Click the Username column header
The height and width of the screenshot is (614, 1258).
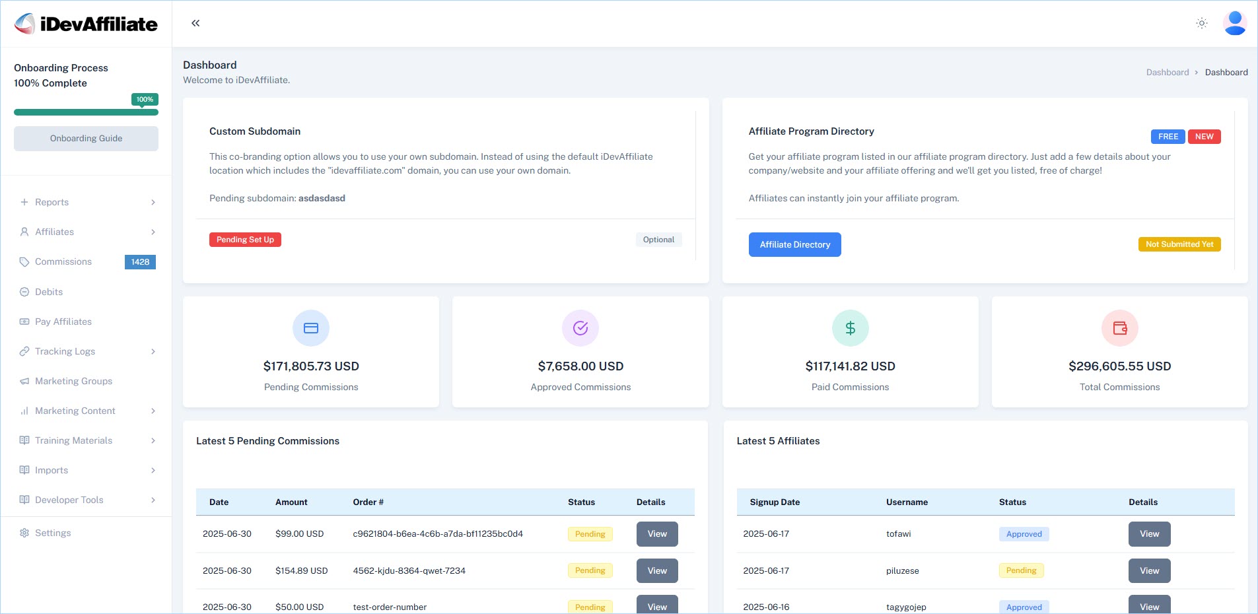coord(907,502)
